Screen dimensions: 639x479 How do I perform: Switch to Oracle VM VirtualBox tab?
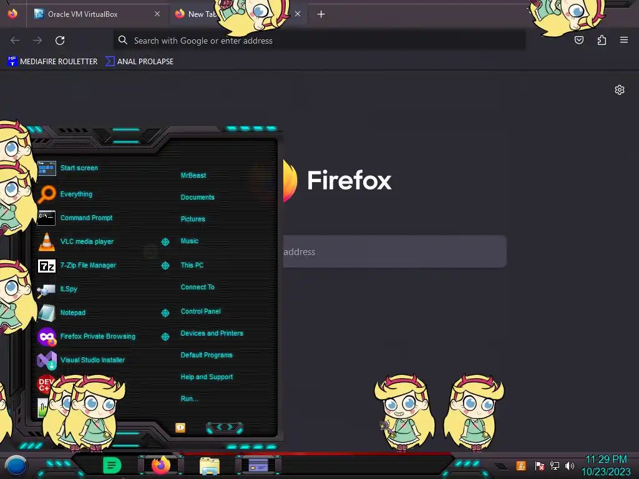(97, 14)
